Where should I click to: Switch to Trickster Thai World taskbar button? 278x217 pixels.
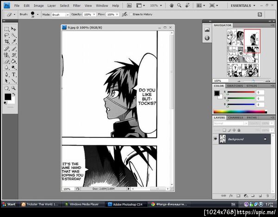click(x=40, y=204)
